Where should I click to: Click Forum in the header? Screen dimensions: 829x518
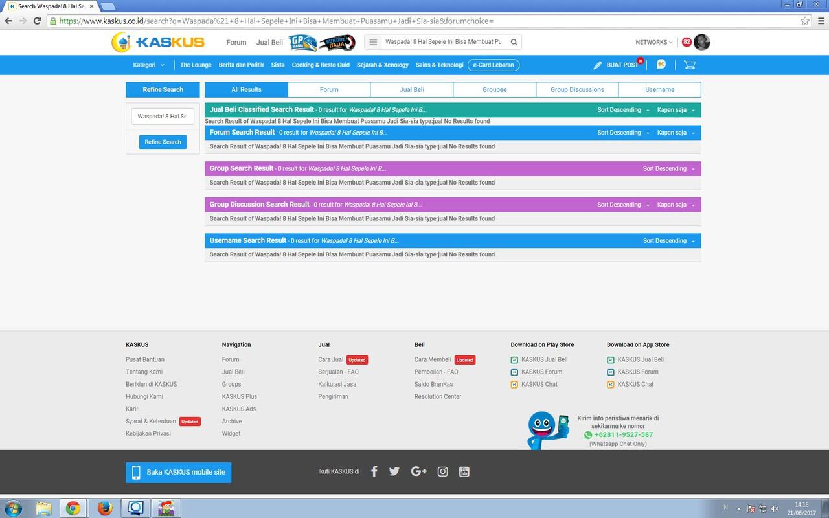point(236,42)
